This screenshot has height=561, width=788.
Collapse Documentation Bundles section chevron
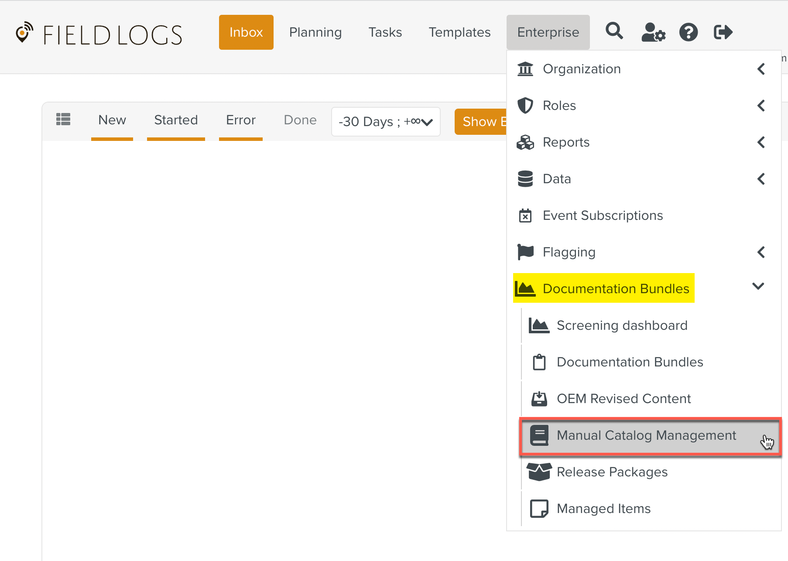[x=758, y=286]
